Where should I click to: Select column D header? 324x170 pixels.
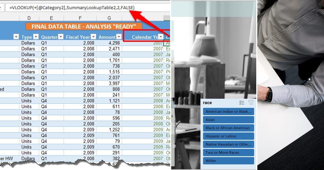pos(29,18)
